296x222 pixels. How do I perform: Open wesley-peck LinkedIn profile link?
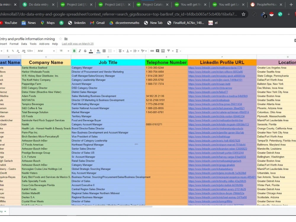(x=217, y=76)
